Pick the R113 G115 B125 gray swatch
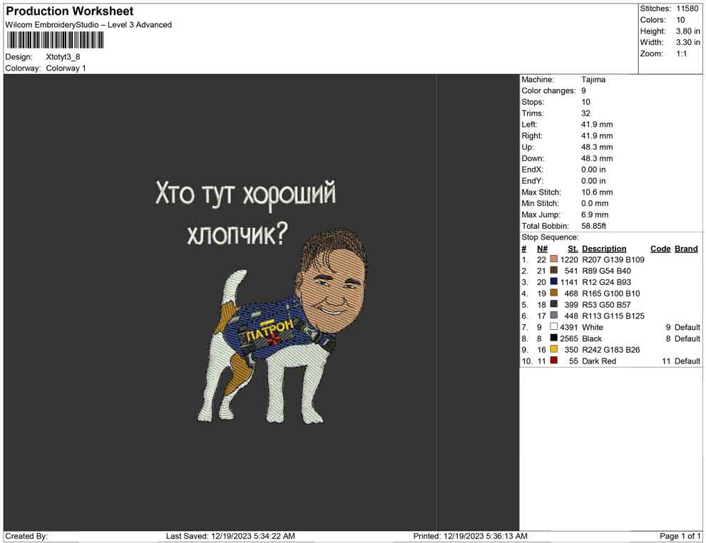Screen dimensions: 706x543 [x=554, y=316]
